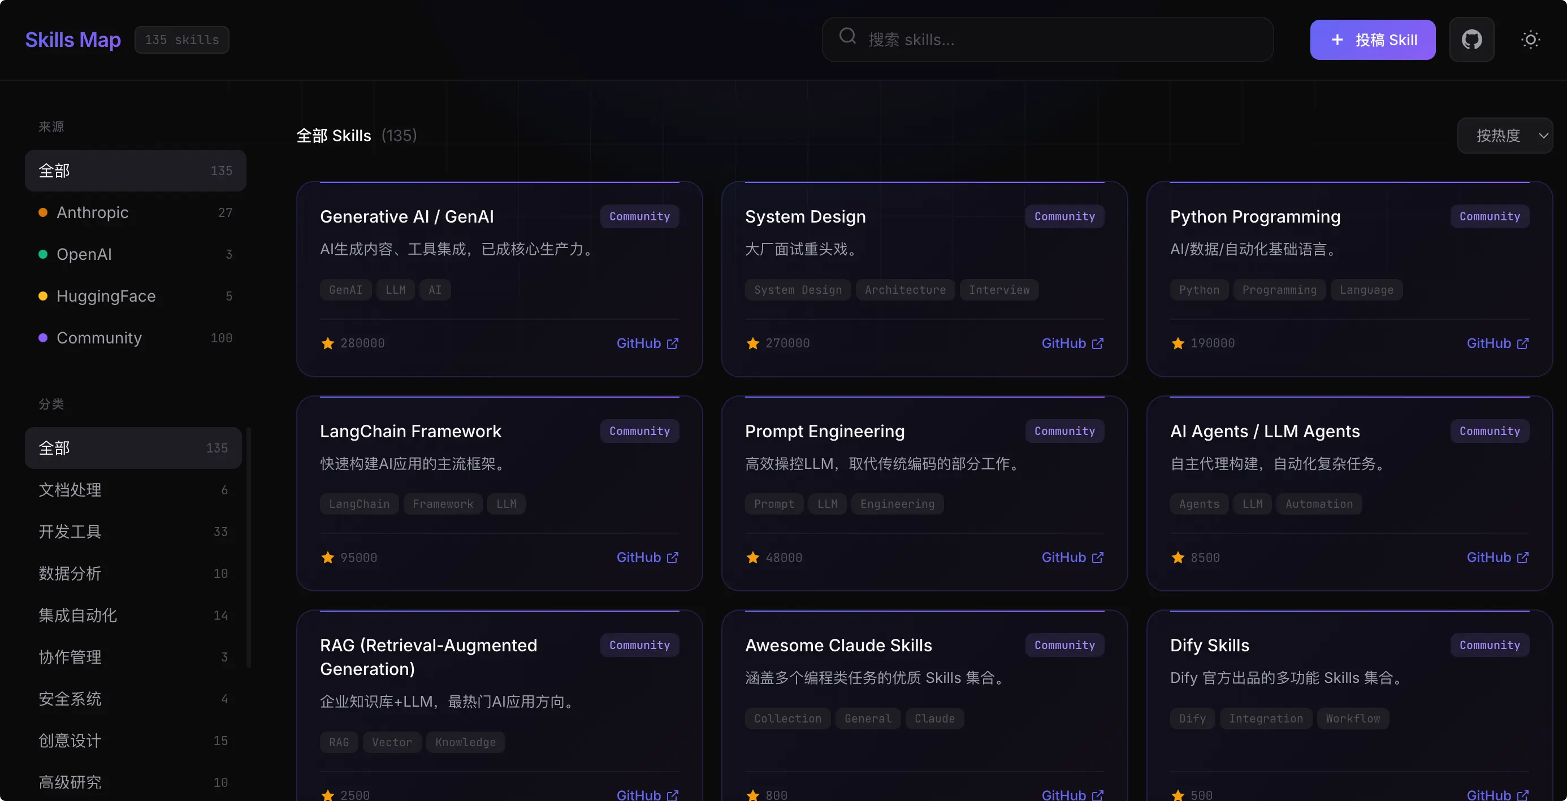Click the Framework tag
This screenshot has height=801, width=1567.
pos(443,504)
